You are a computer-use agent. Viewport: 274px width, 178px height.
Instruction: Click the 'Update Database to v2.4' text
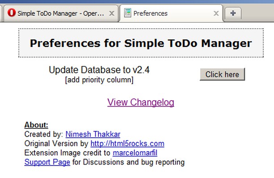(x=99, y=70)
